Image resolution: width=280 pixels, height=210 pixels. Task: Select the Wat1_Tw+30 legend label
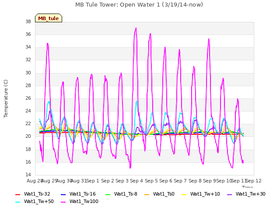tap(251, 194)
